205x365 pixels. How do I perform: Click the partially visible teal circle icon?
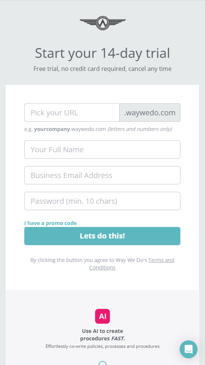102,363
